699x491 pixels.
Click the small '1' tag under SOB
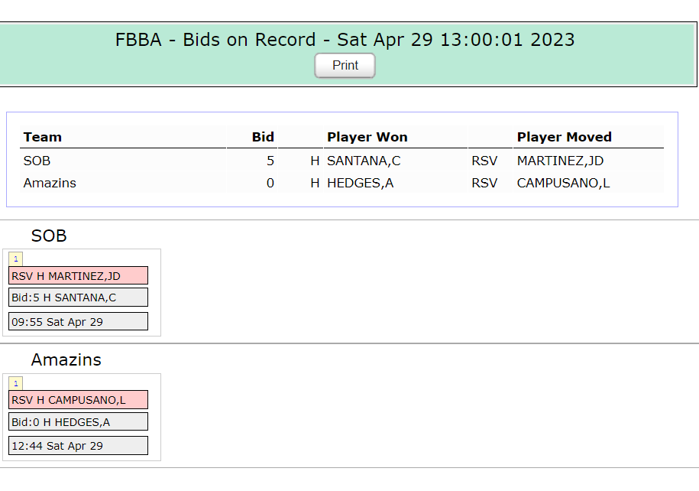pyautogui.click(x=15, y=259)
